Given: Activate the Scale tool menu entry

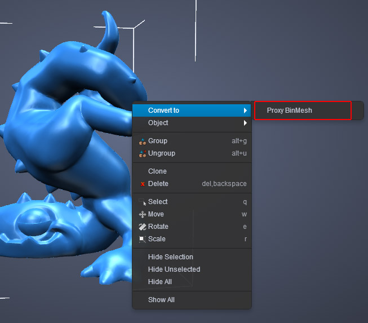Looking at the screenshot, I should 192,239.
